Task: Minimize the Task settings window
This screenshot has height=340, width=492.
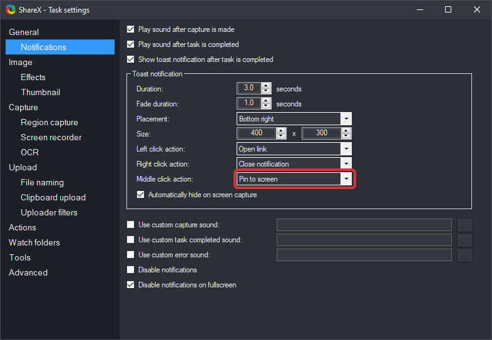Action: pyautogui.click(x=420, y=10)
